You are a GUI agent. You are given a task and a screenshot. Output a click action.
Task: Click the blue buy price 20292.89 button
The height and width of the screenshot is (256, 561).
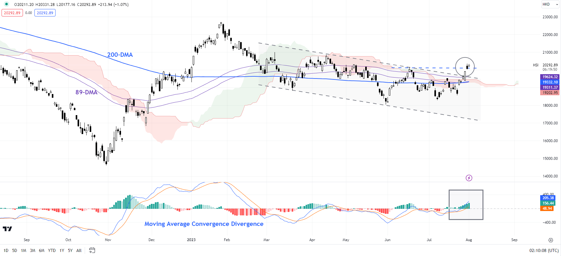(x=45, y=13)
